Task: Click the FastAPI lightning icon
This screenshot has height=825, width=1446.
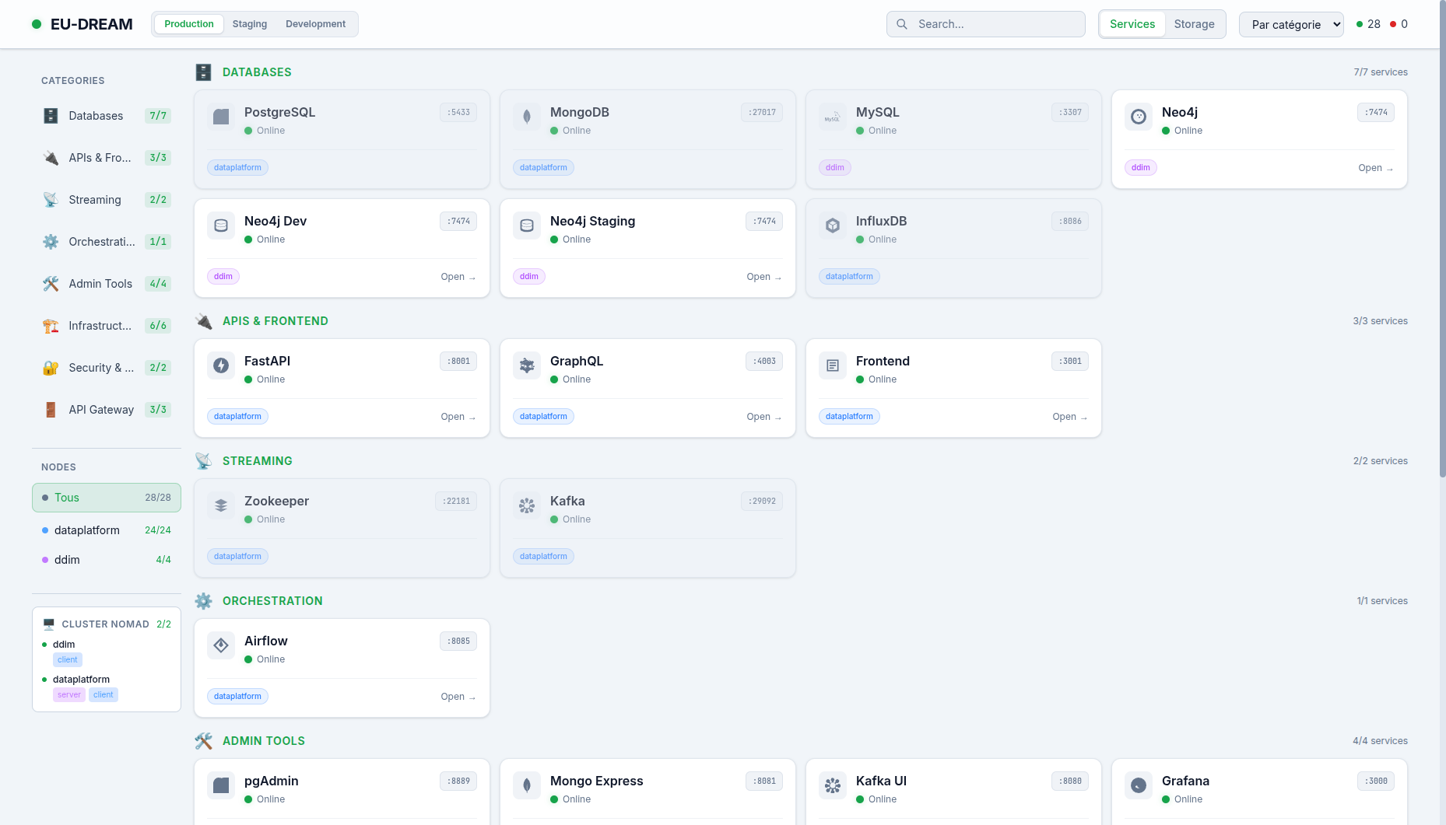Action: [x=221, y=365]
